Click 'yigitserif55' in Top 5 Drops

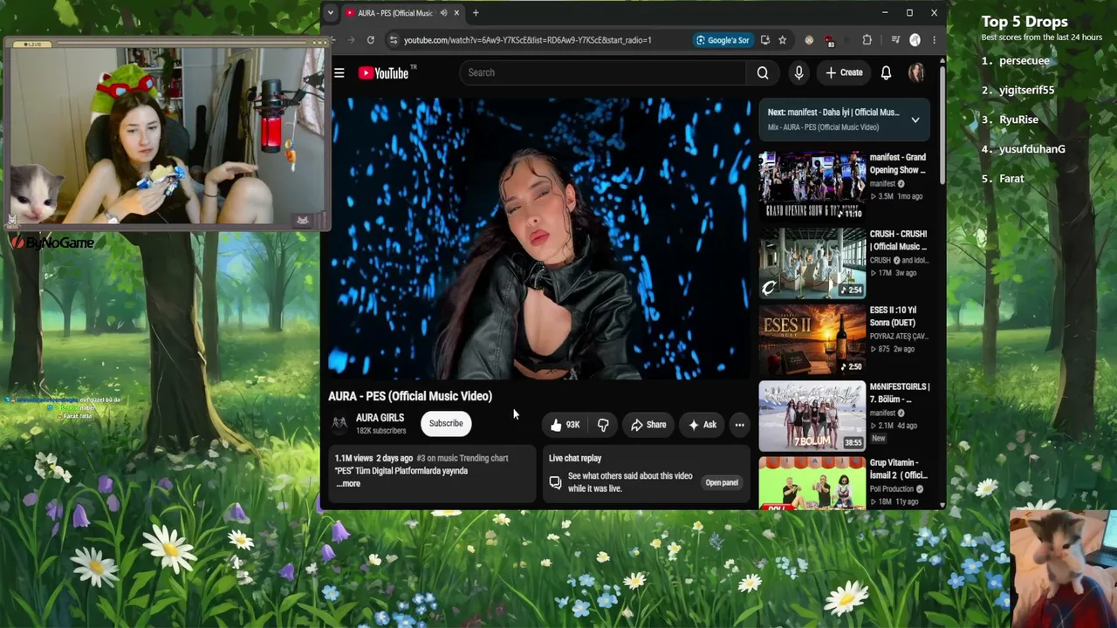click(x=1027, y=91)
